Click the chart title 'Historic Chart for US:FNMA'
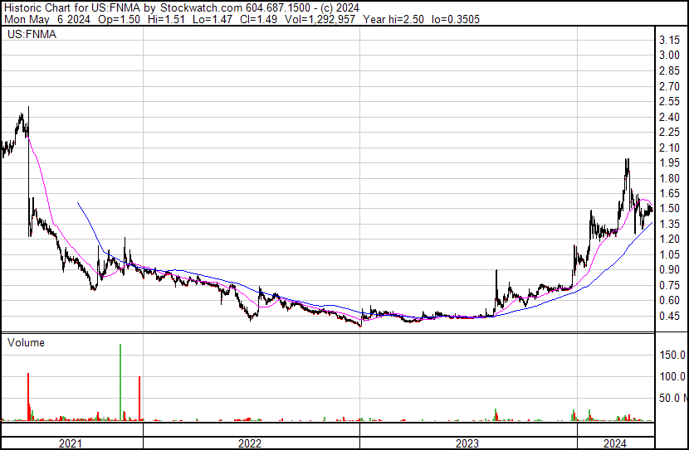689x450 pixels. 72,7
